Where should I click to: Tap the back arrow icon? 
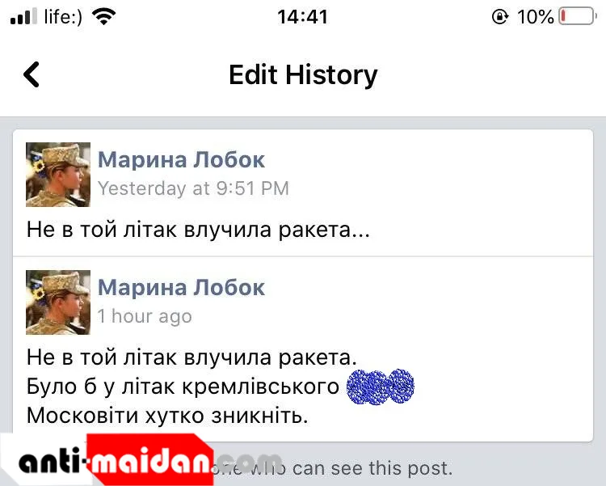[x=32, y=74]
